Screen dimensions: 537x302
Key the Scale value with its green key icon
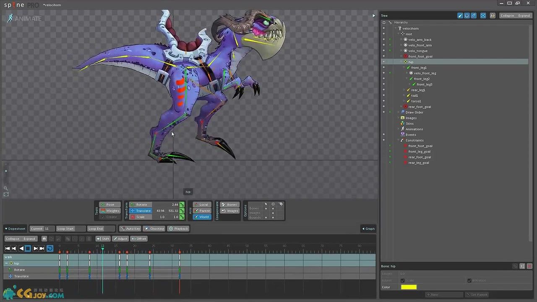click(x=182, y=217)
